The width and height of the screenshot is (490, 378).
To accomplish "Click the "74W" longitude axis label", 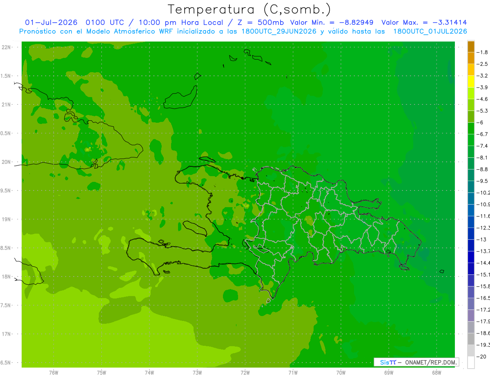I will (149, 373).
